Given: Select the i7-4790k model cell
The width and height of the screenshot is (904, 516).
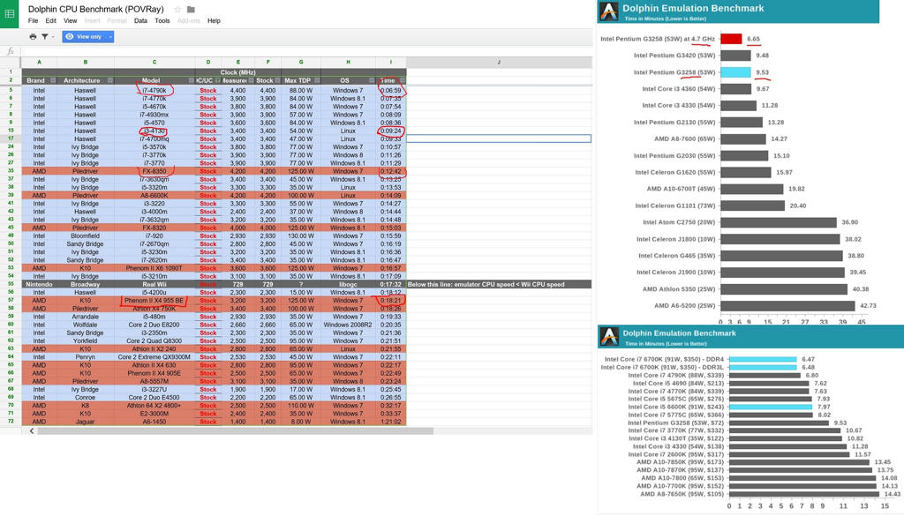Looking at the screenshot, I should pyautogui.click(x=154, y=91).
